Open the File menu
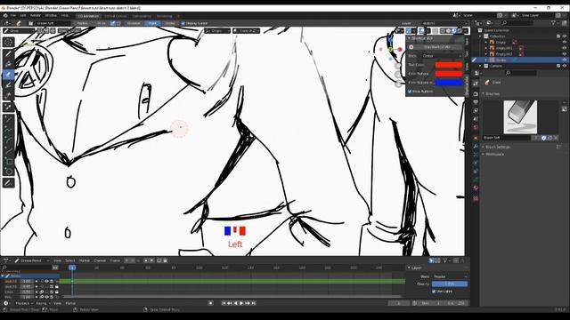 [13, 16]
